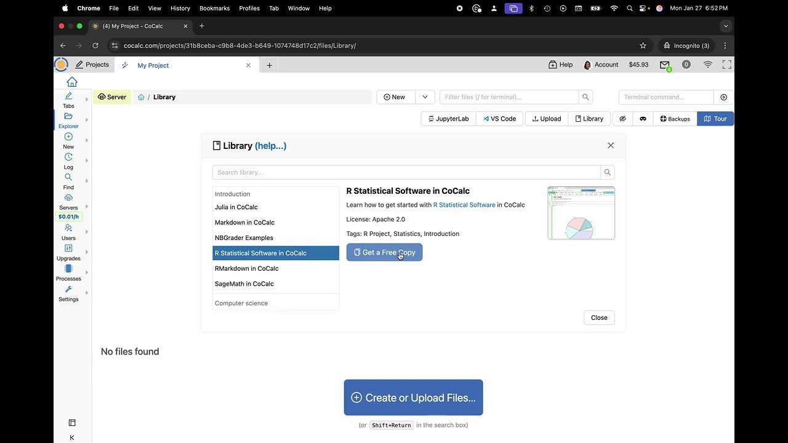Click the Users icon in sidebar
788x443 pixels.
[x=68, y=231]
